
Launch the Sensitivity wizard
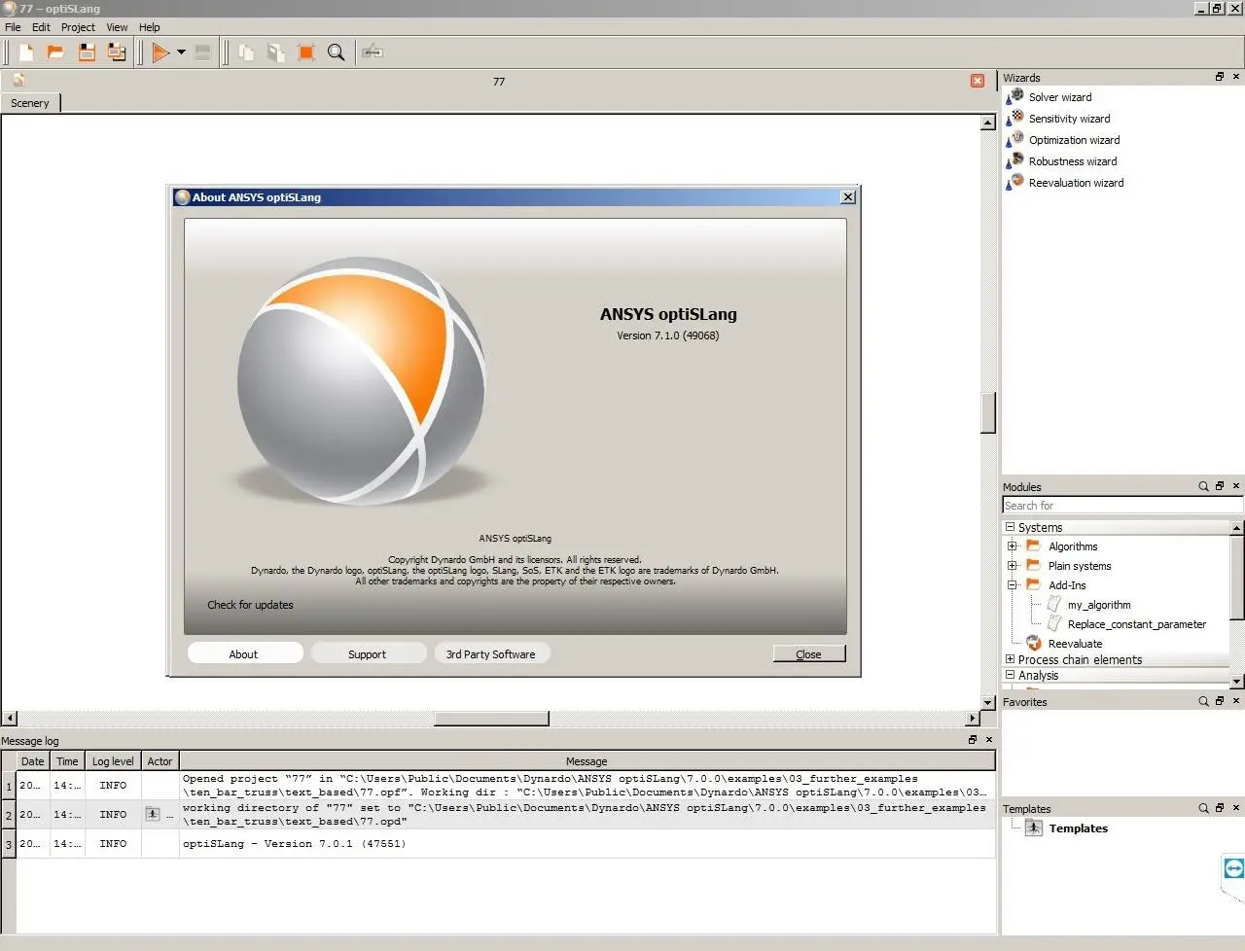1069,119
